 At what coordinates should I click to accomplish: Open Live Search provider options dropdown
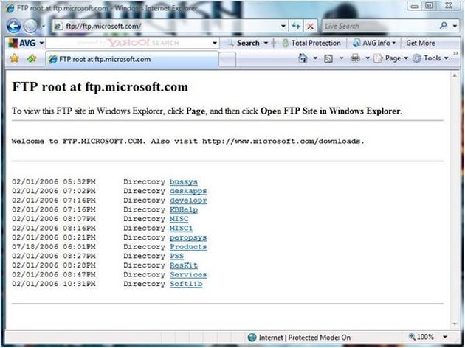pos(455,26)
